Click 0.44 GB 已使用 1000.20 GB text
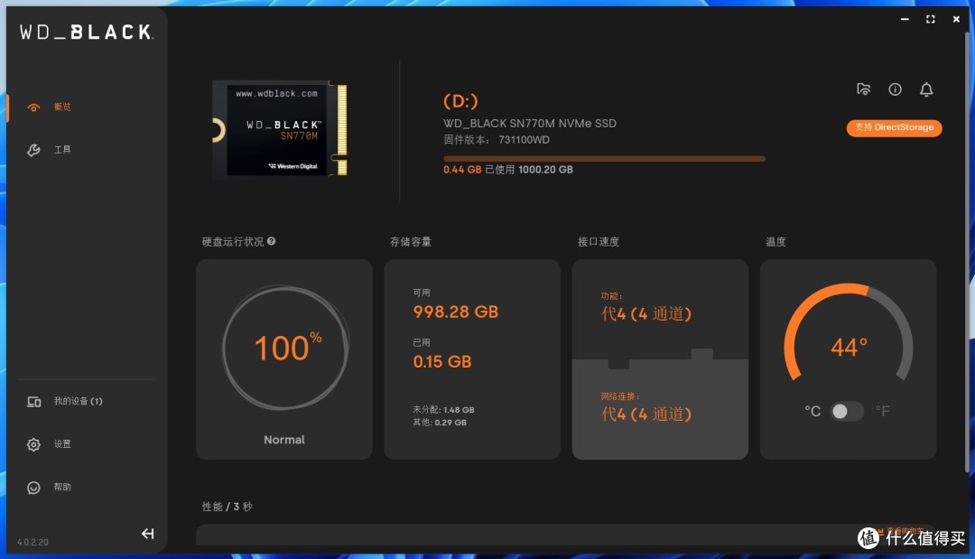Image resolution: width=975 pixels, height=559 pixels. [x=508, y=169]
